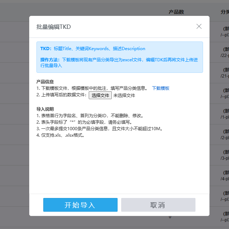This screenshot has width=229, height=229.
Task: Cancel the dialog with 取消 button
Action: 158,205
